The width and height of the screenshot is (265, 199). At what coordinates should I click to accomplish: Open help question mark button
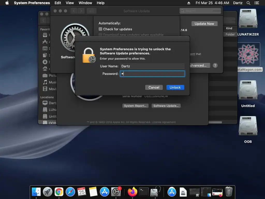click(215, 66)
